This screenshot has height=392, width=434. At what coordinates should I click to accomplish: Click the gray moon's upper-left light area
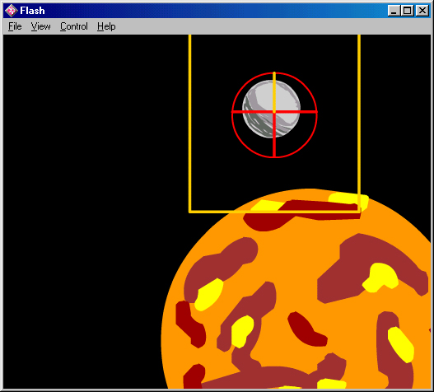(260, 94)
